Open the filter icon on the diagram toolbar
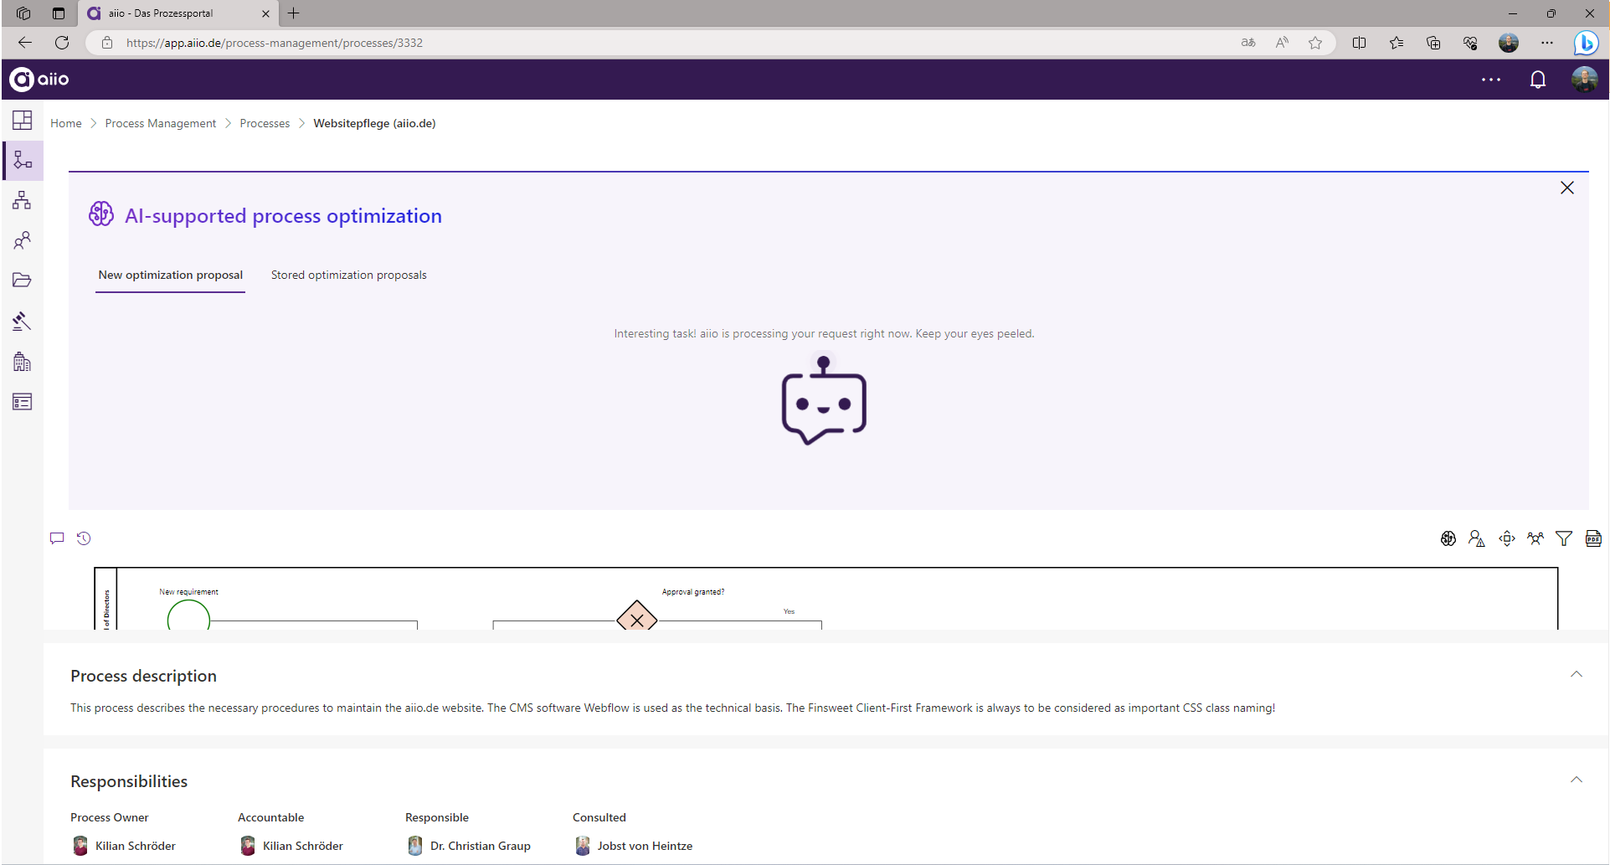1610x865 pixels. (x=1564, y=538)
